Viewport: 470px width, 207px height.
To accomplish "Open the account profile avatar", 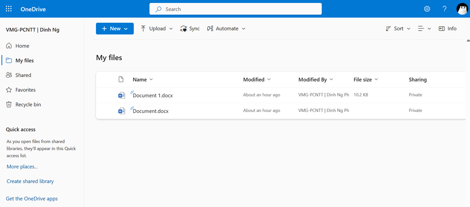I will coord(462,9).
